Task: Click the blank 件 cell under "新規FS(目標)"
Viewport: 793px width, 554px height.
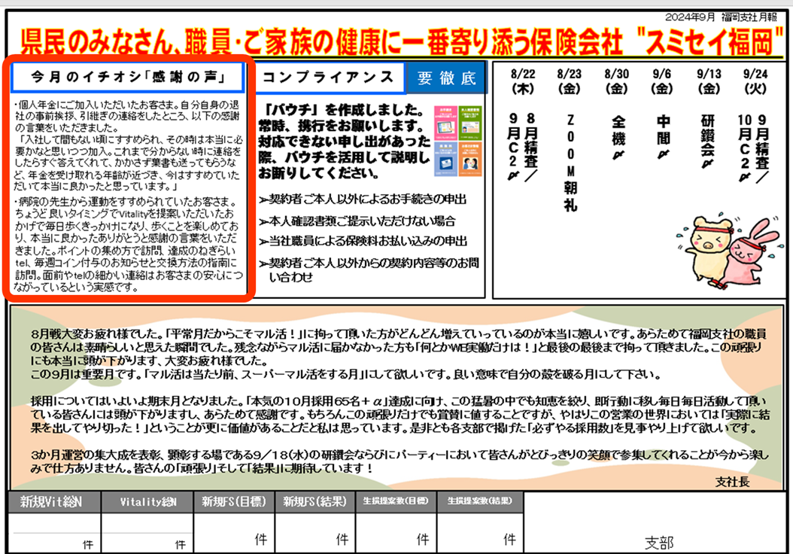Action: pos(234,533)
